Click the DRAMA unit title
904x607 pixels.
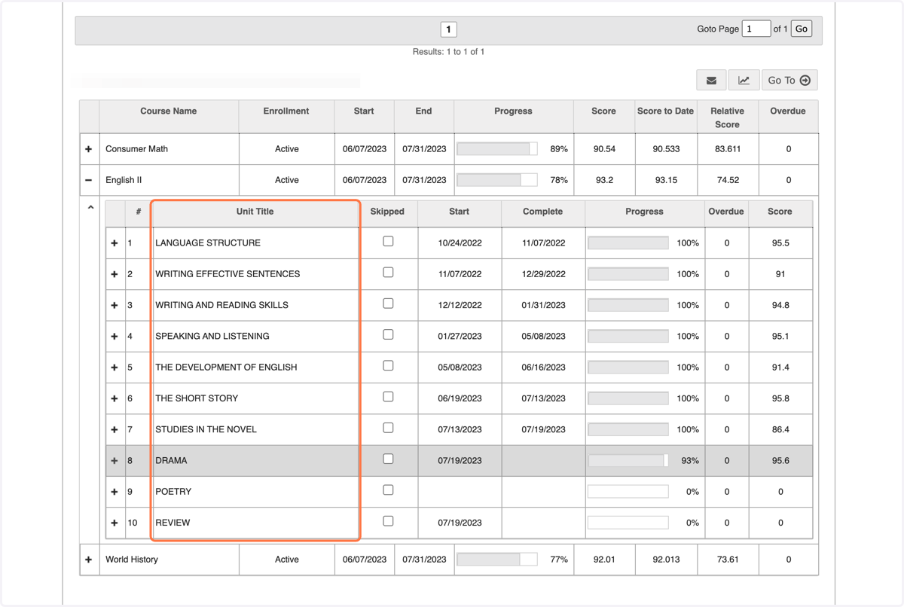pyautogui.click(x=171, y=460)
